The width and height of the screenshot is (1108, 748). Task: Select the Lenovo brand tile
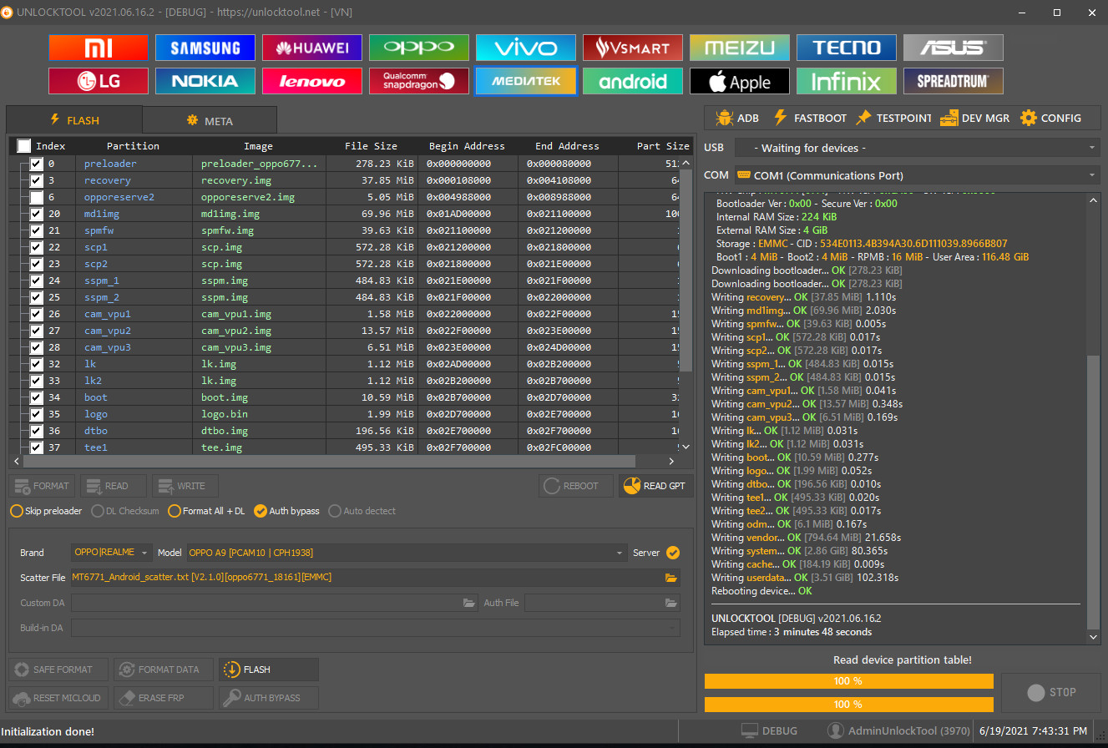point(312,81)
